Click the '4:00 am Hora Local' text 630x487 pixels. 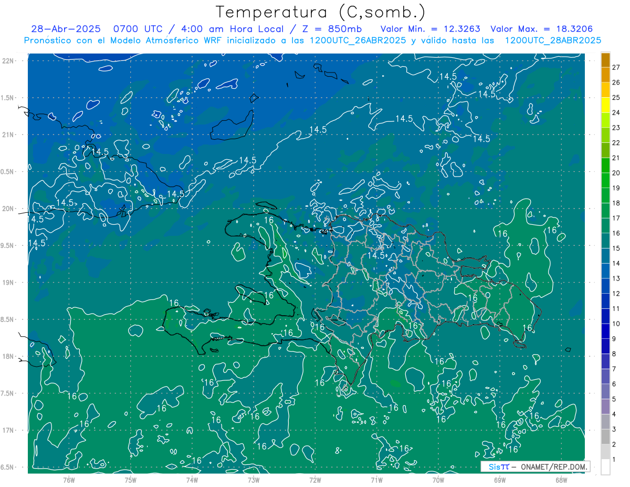coord(233,28)
